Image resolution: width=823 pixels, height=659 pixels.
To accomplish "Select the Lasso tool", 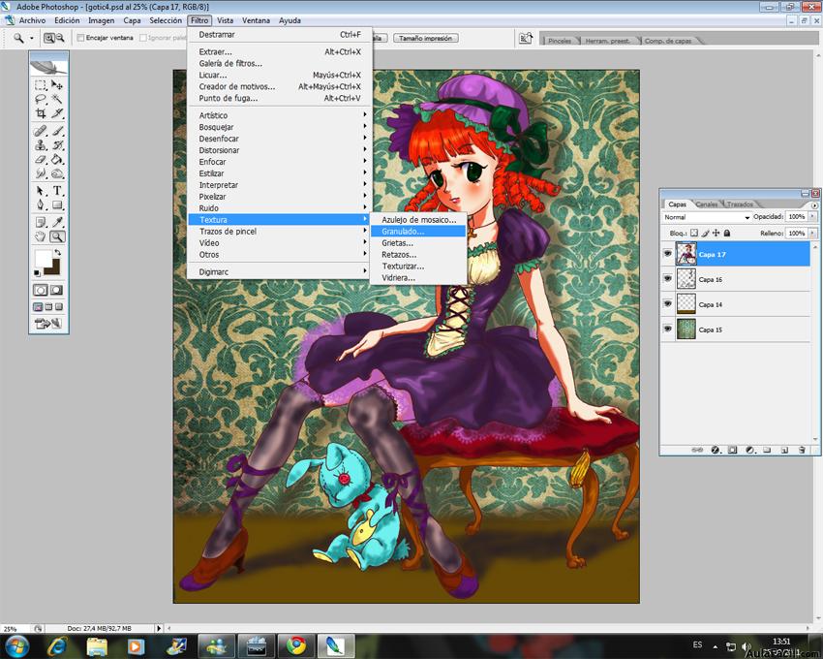I will tap(41, 99).
